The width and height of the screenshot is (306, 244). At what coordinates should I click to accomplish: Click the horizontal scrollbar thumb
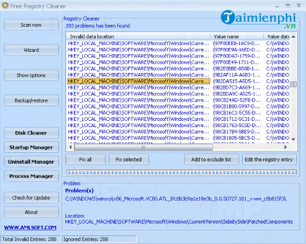click(144, 147)
